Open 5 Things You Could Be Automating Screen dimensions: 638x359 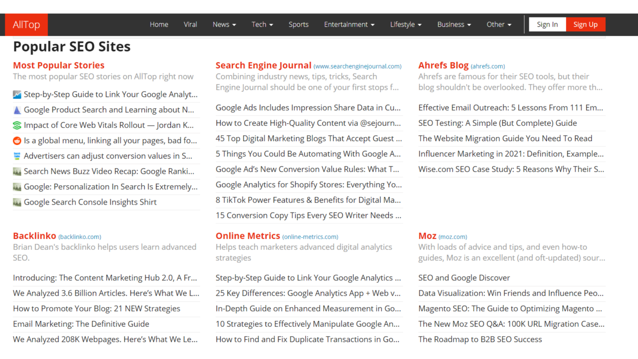point(308,154)
